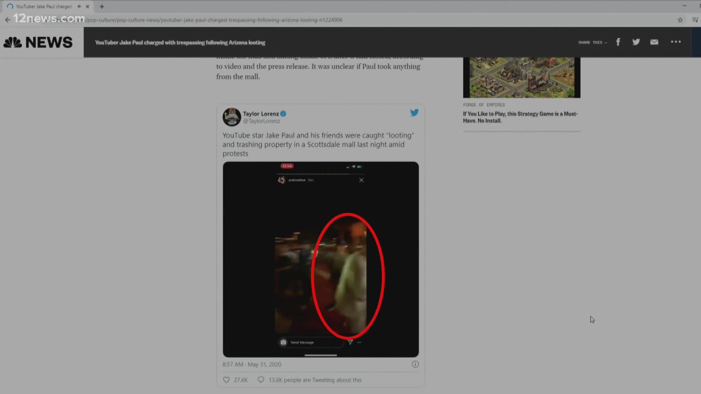Open the tweet timestamp 8:57 AM May 31, 2020
The width and height of the screenshot is (701, 394).
tap(252, 364)
